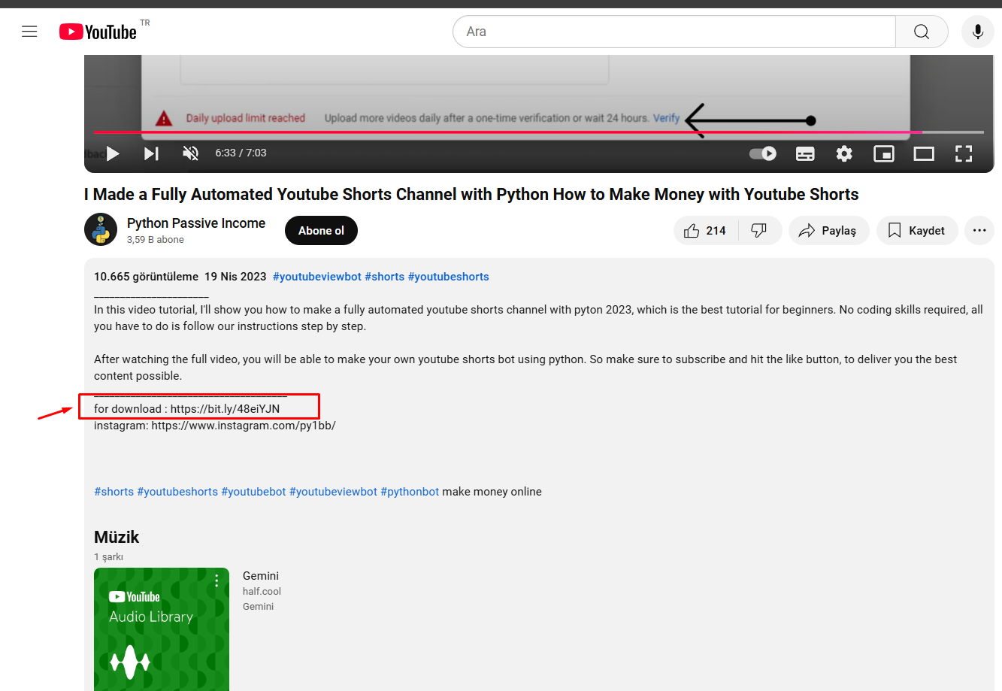Click the search magnifier button
The width and height of the screenshot is (1002, 691).
coord(922,32)
